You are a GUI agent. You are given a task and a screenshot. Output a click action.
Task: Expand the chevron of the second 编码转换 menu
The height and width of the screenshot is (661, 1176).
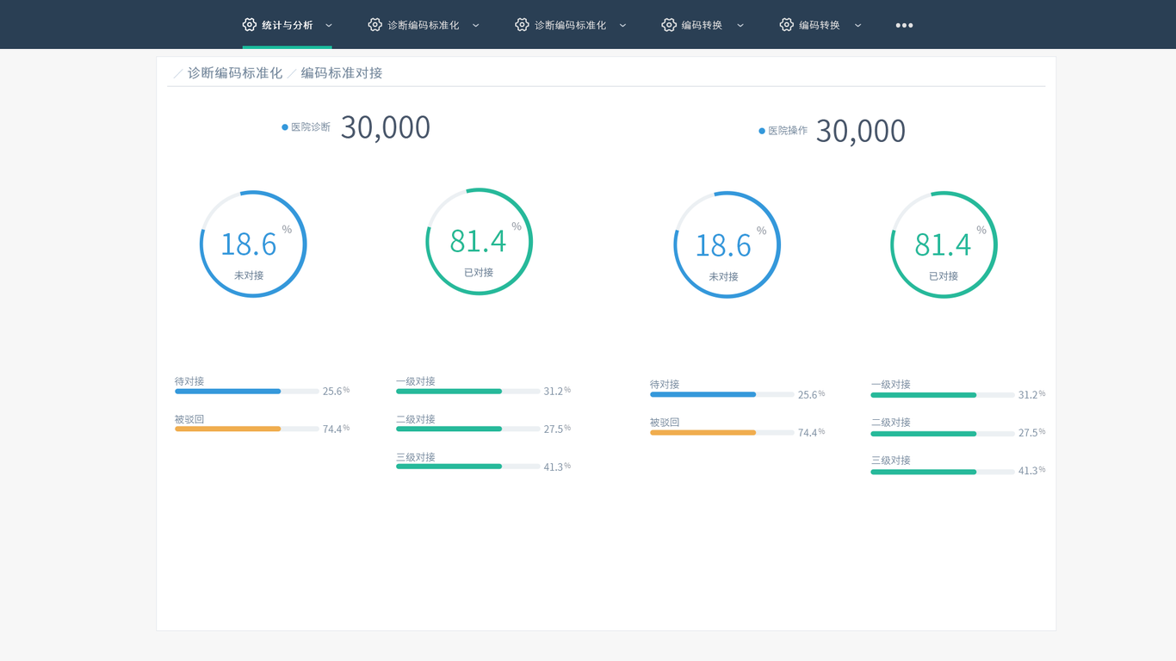click(858, 26)
